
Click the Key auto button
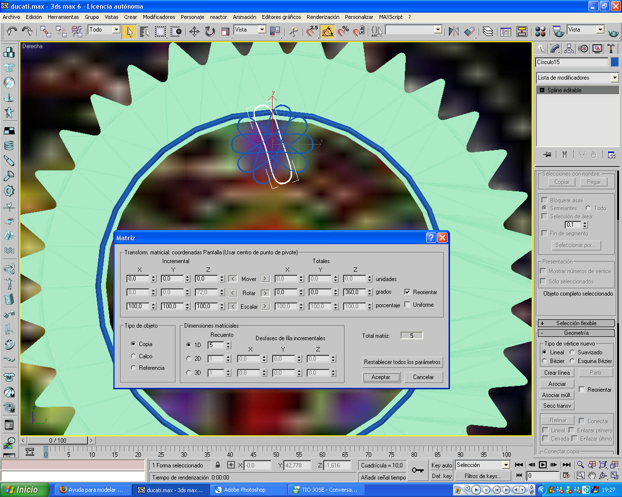pyautogui.click(x=442, y=465)
